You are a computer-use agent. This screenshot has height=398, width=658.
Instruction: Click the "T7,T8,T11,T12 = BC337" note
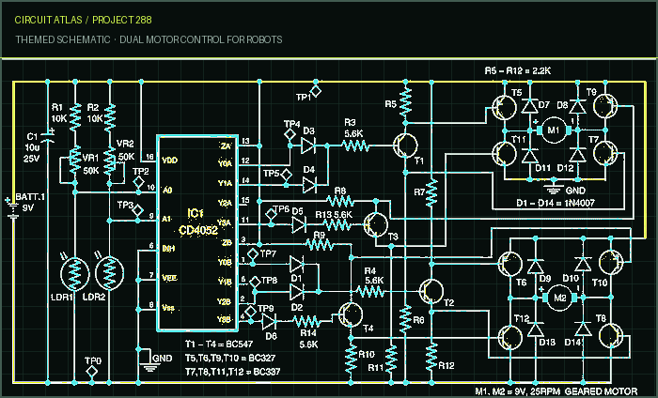233,372
